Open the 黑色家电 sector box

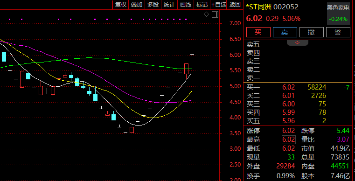(x=338, y=14)
